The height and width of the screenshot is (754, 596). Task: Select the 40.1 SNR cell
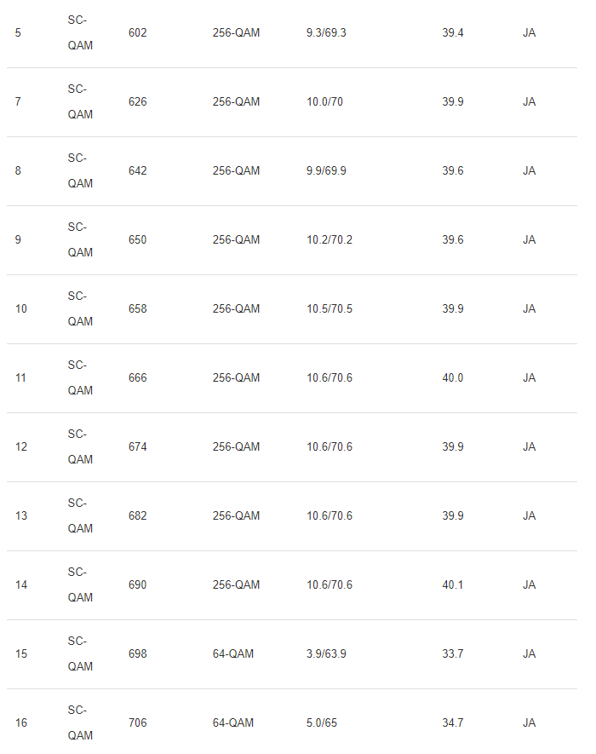(x=453, y=585)
